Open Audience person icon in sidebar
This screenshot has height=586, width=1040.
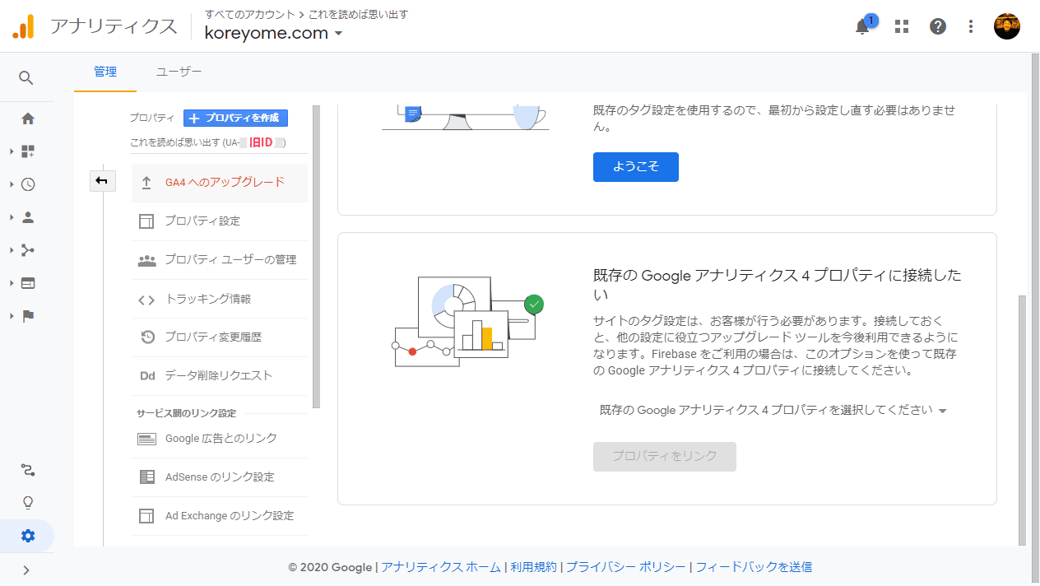coord(28,217)
